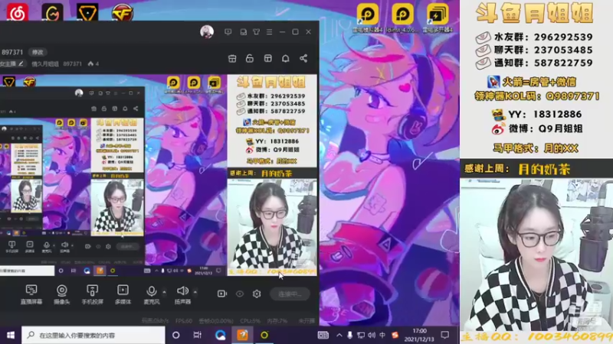Open the black orange-swirl desktop icon
The image size is (613, 344).
[52, 12]
